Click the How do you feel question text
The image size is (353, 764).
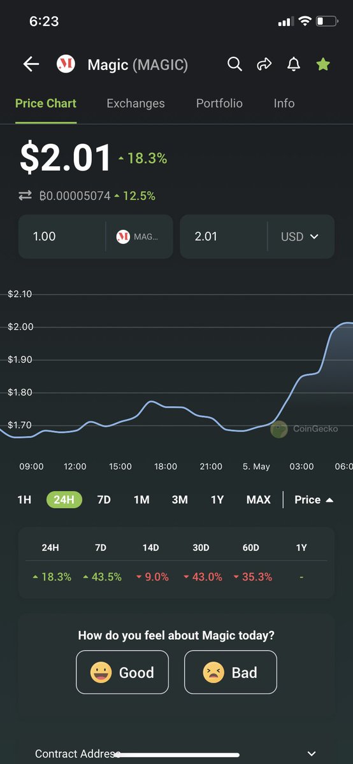tap(176, 635)
